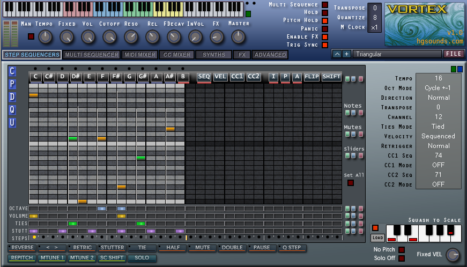Change the Ties Mode value Tied

438,127
